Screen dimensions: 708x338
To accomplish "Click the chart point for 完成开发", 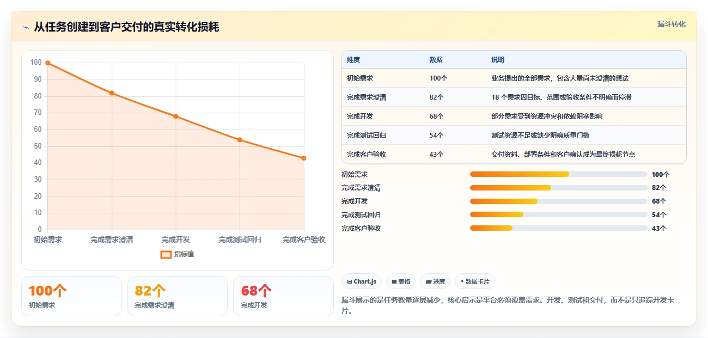I will 176,116.
